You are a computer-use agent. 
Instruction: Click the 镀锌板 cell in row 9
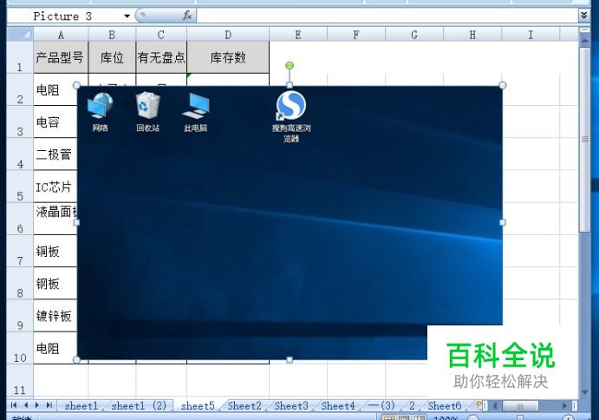point(55,316)
